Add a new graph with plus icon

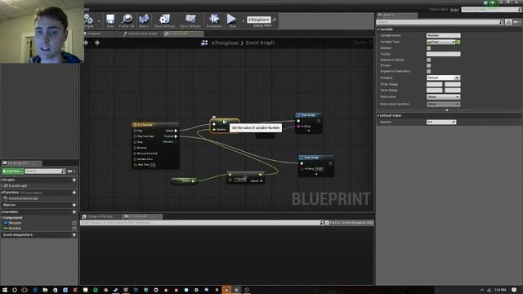(74, 180)
